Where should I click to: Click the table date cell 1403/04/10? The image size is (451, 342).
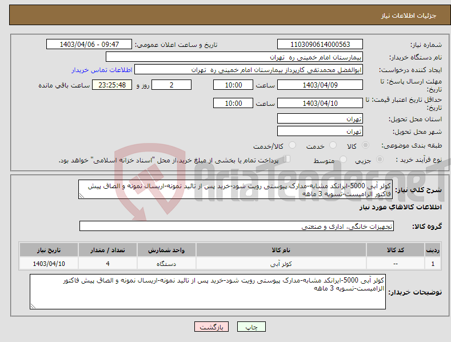pos(49,264)
